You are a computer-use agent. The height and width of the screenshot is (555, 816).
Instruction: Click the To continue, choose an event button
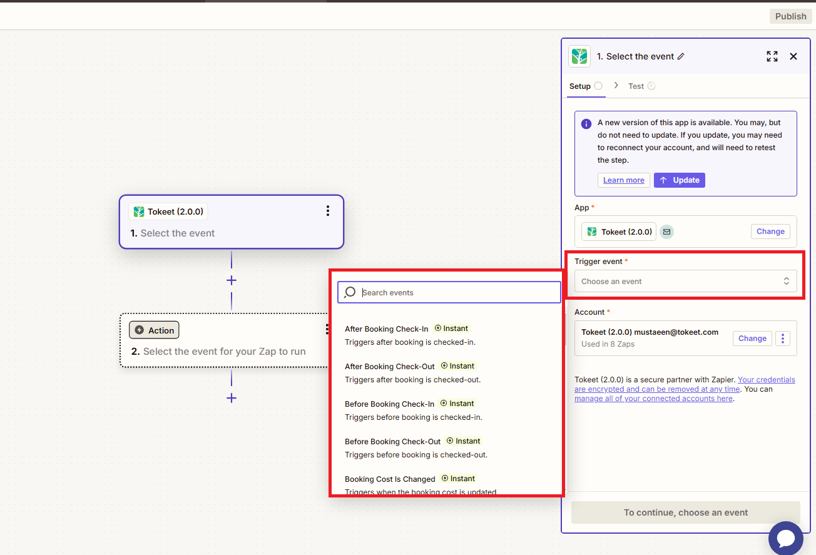pos(686,512)
